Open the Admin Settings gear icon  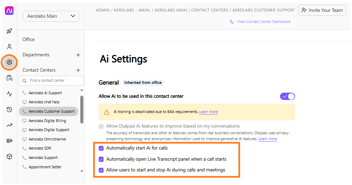pyautogui.click(x=9, y=62)
